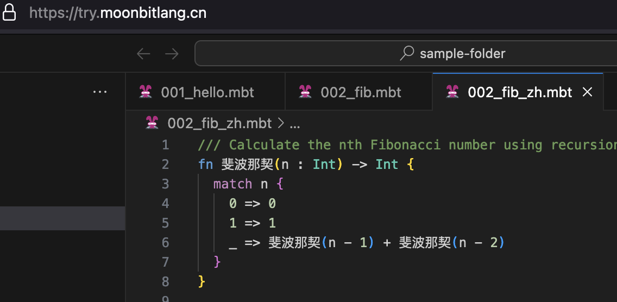The image size is (617, 302).
Task: Expand the breadcrumb ellipsis symbol list
Action: (x=295, y=124)
